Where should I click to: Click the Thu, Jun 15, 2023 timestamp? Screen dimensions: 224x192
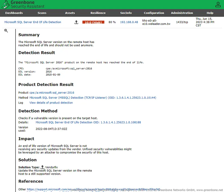[x=205, y=22]
